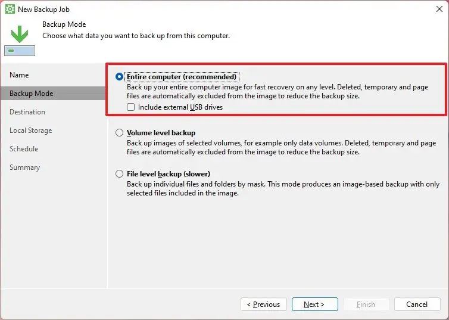The height and width of the screenshot is (320, 449).
Task: Click the Include external USB drives label
Action: [180, 107]
